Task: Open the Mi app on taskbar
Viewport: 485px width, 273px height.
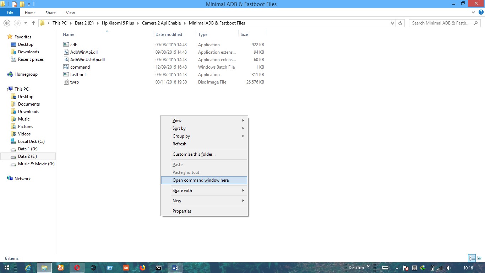Action: tap(126, 268)
